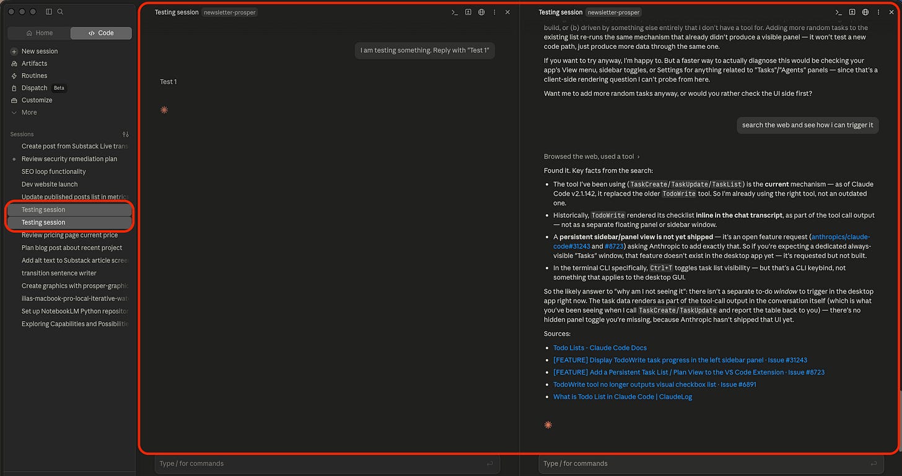Select the upper 'Testing session' sidebar entry
This screenshot has width=902, height=476.
[70, 210]
